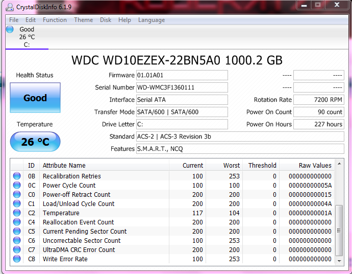Viewport: 352px width, 274px height.
Task: Click the blue status orb beside Good 26 °C C:
Action: (10, 29)
